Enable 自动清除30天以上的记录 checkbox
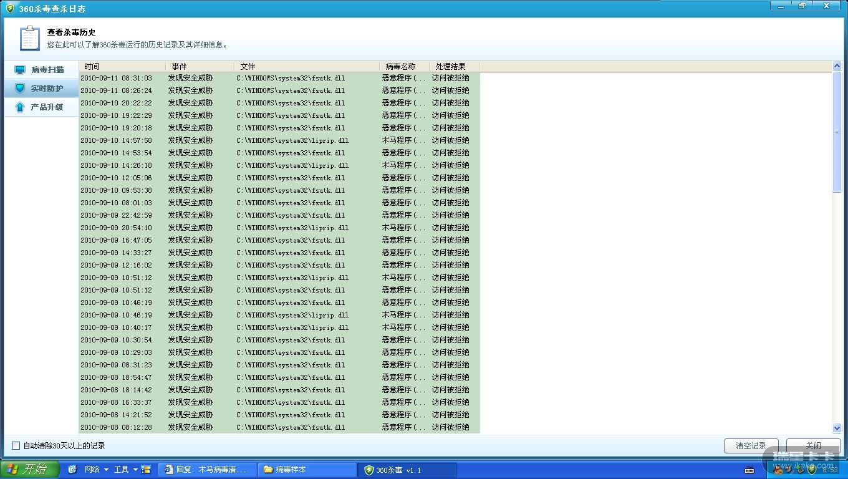Screen dimensions: 848x479 click(x=16, y=446)
